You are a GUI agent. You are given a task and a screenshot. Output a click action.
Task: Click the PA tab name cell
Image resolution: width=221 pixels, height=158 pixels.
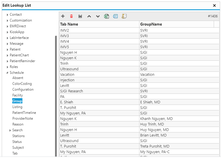(x=99, y=96)
